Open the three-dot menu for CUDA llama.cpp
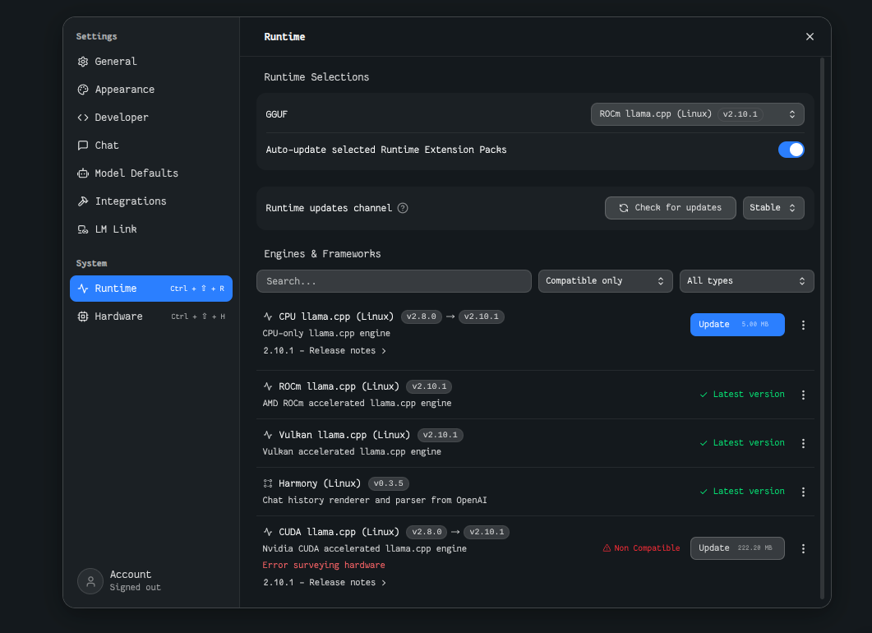The width and height of the screenshot is (872, 633). click(803, 548)
